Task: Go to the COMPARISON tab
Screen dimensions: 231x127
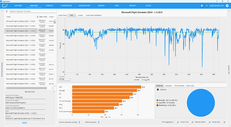Action: point(66,6)
